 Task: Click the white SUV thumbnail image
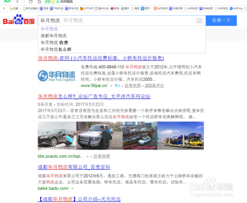point(100,135)
